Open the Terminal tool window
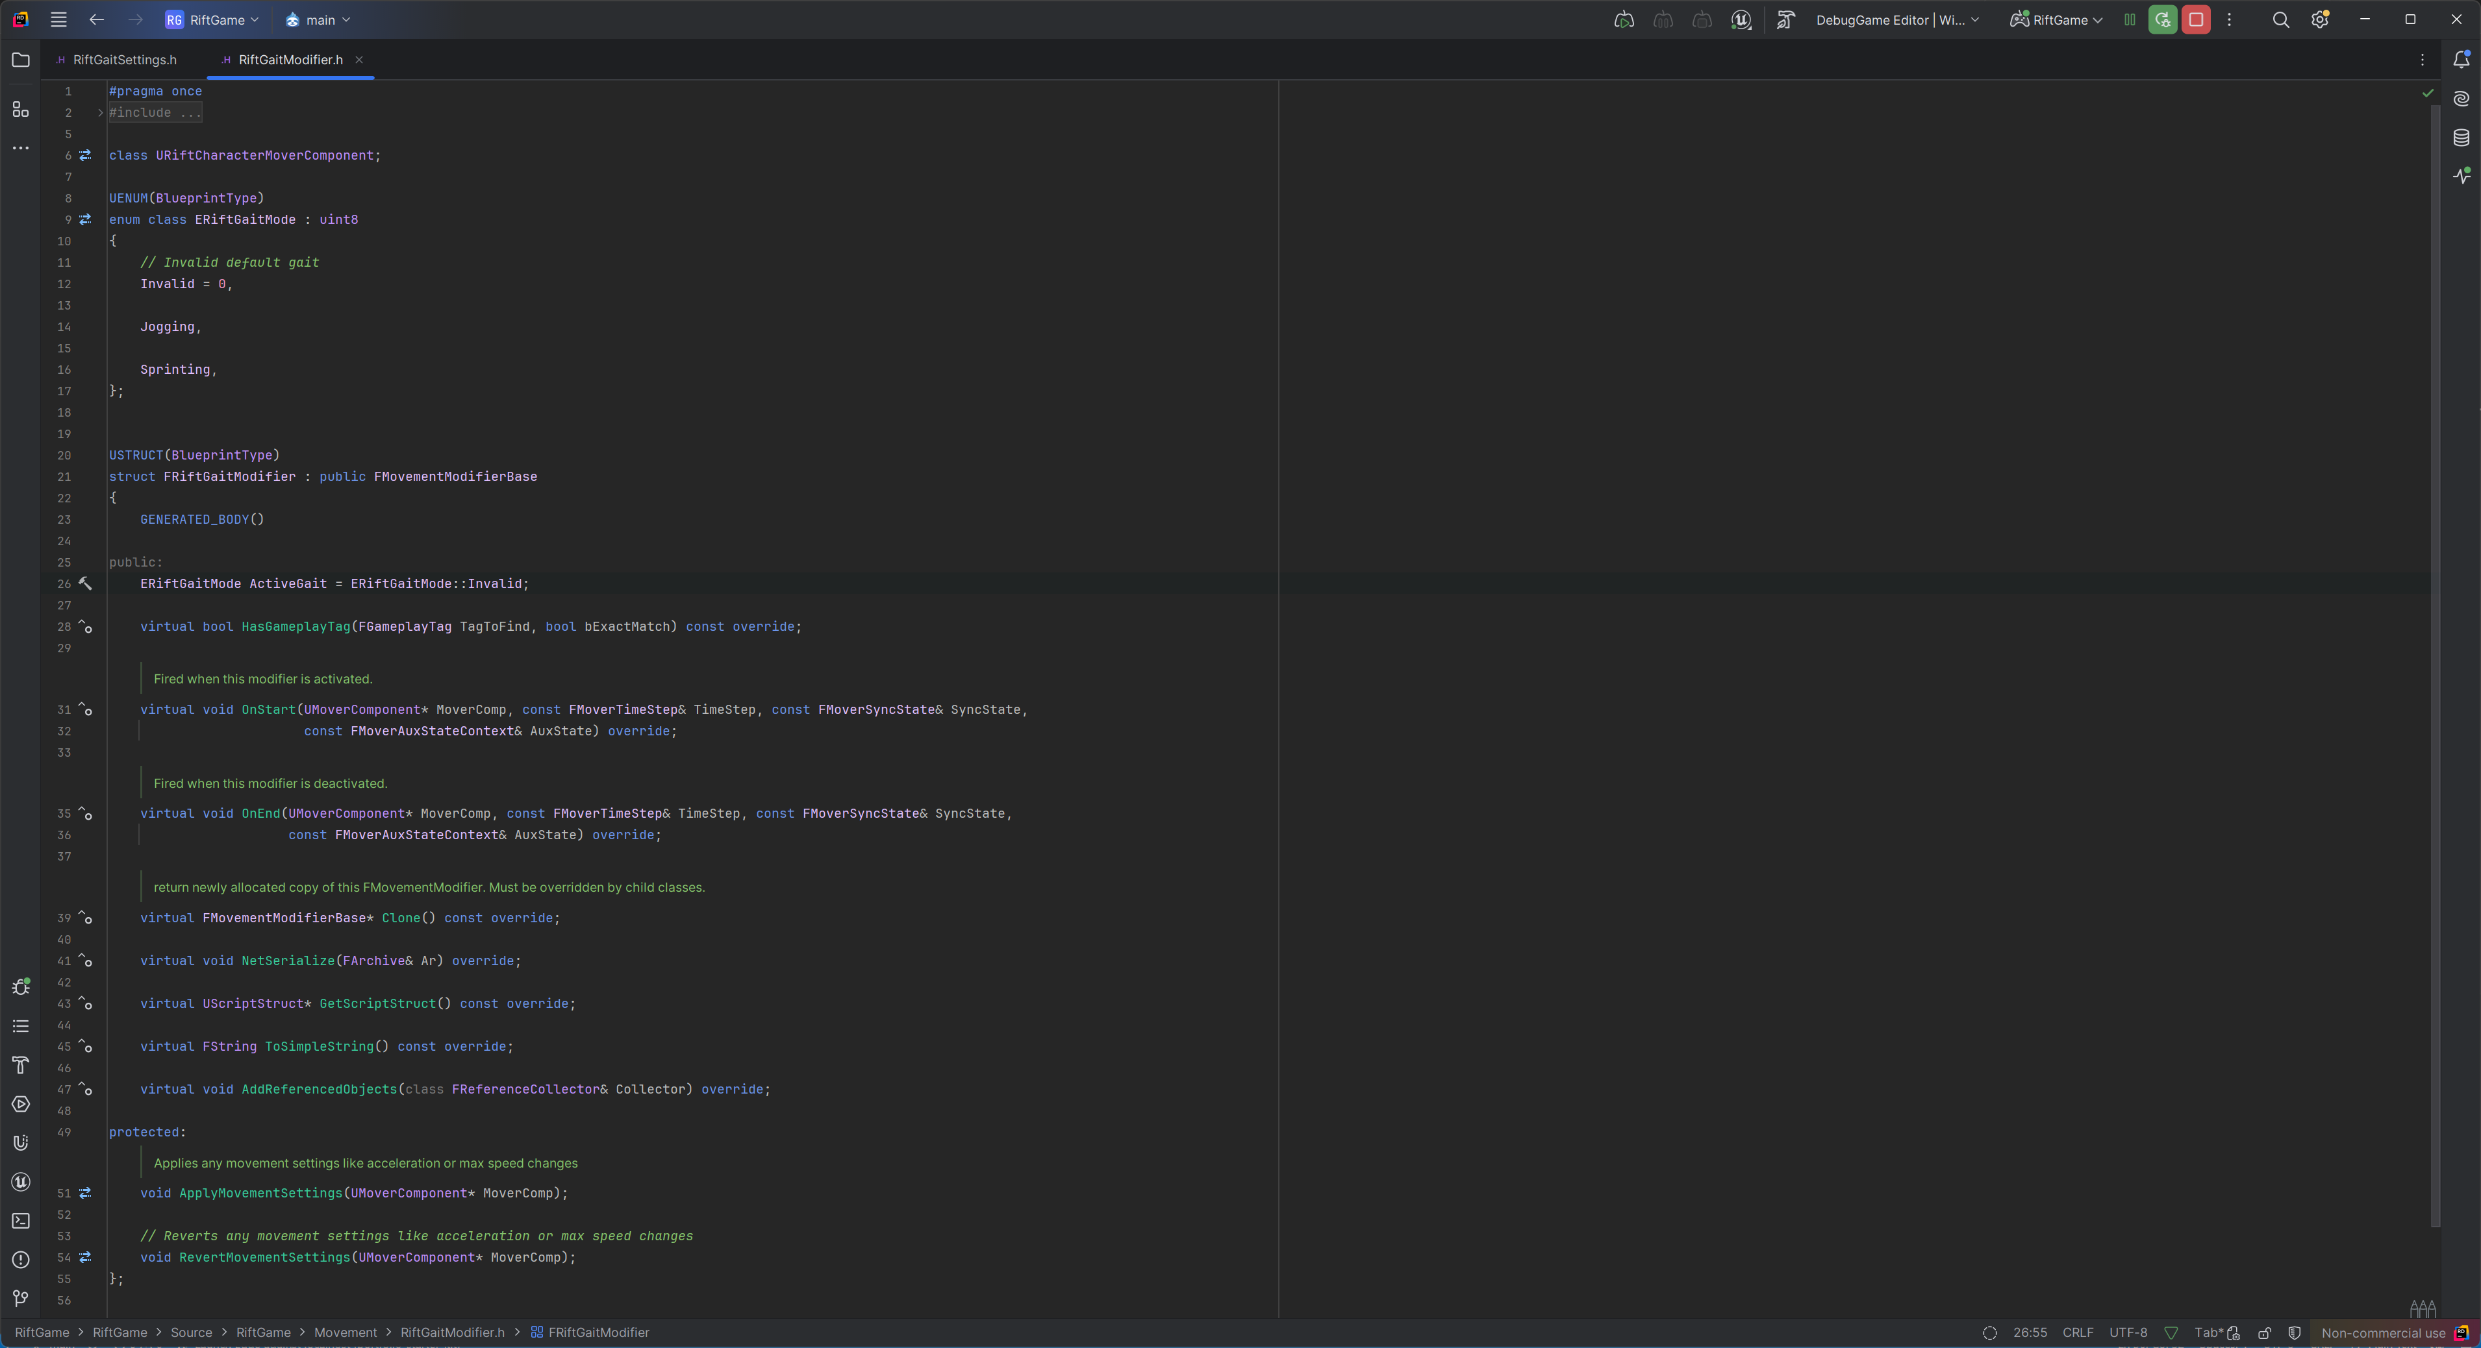The image size is (2481, 1348). 20,1221
